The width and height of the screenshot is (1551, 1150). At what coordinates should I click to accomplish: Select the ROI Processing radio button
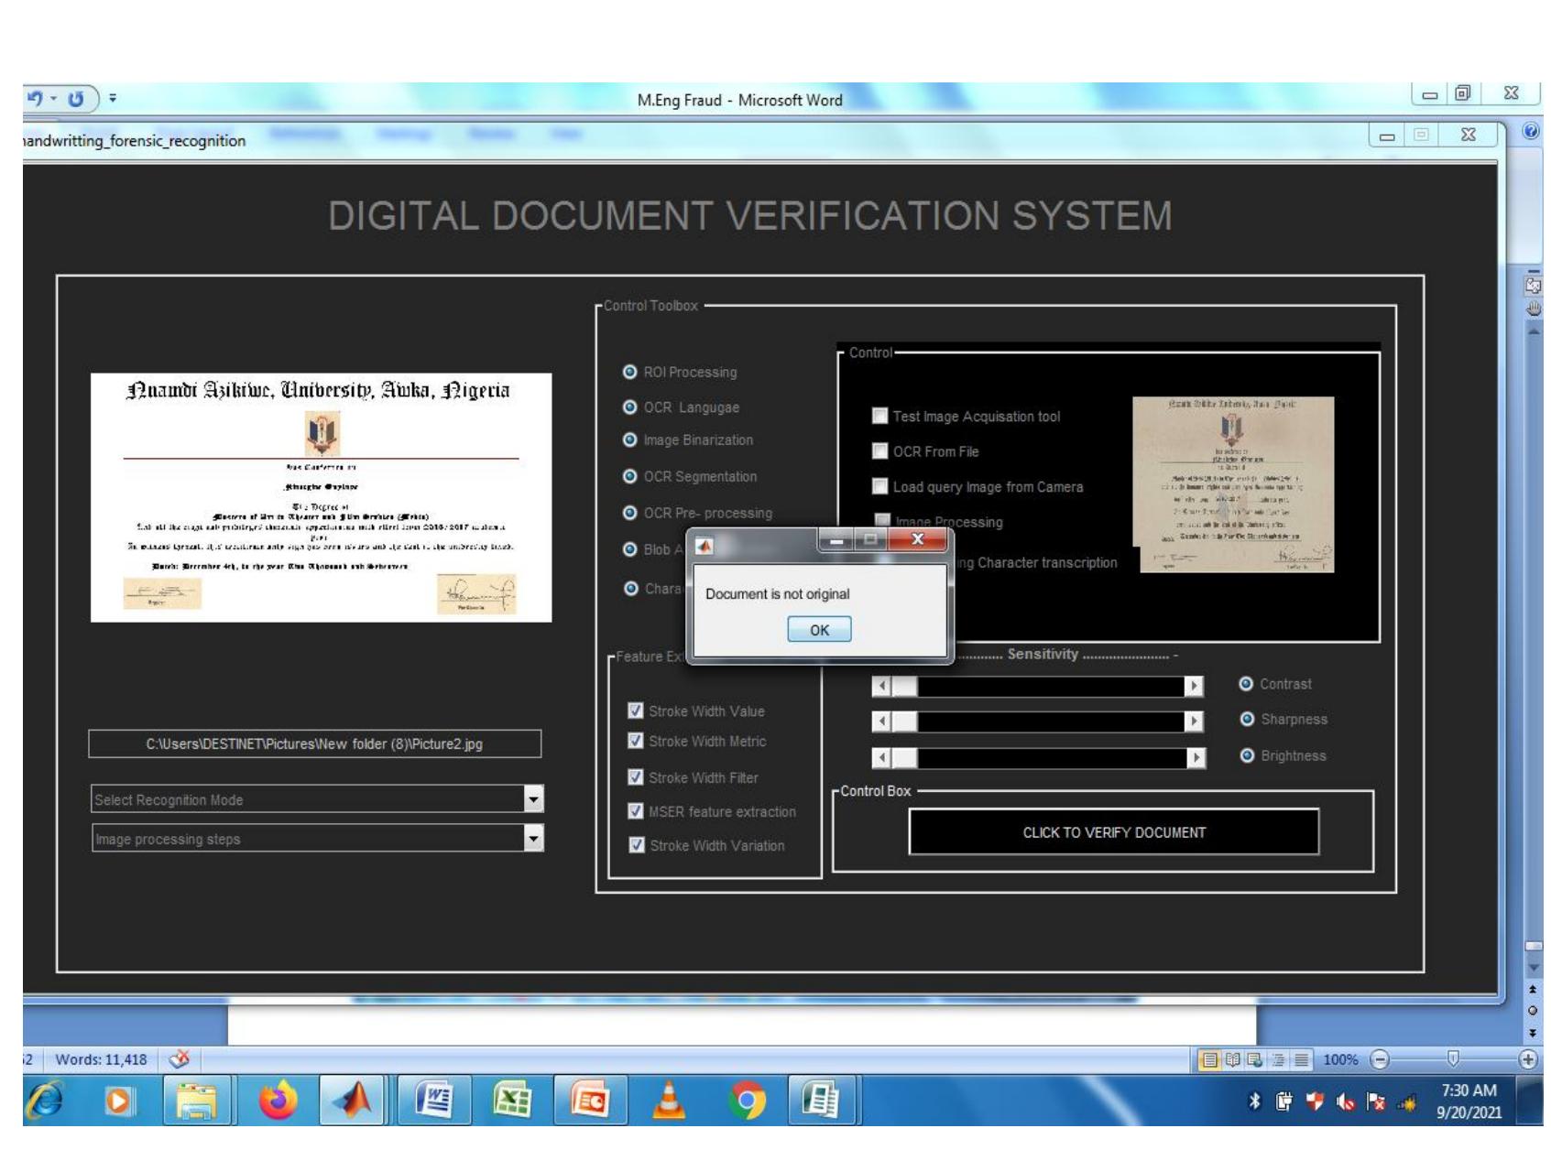coord(629,372)
